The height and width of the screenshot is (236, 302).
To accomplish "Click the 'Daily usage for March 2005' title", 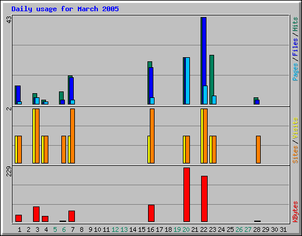I will pos(65,9).
